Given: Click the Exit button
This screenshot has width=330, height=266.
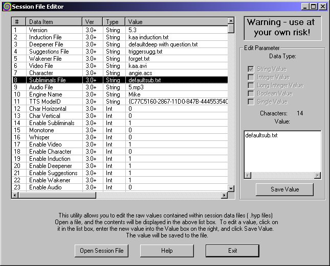Looking at the screenshot, I should pos(233,251).
